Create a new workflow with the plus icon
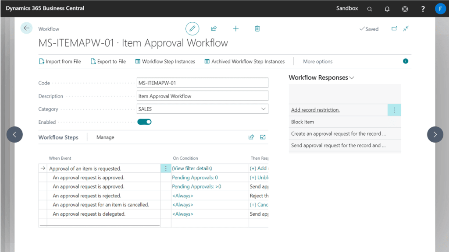The width and height of the screenshot is (449, 252). point(235,28)
